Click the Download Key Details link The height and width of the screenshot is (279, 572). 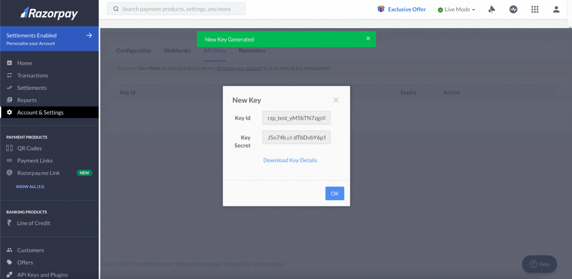(x=290, y=160)
